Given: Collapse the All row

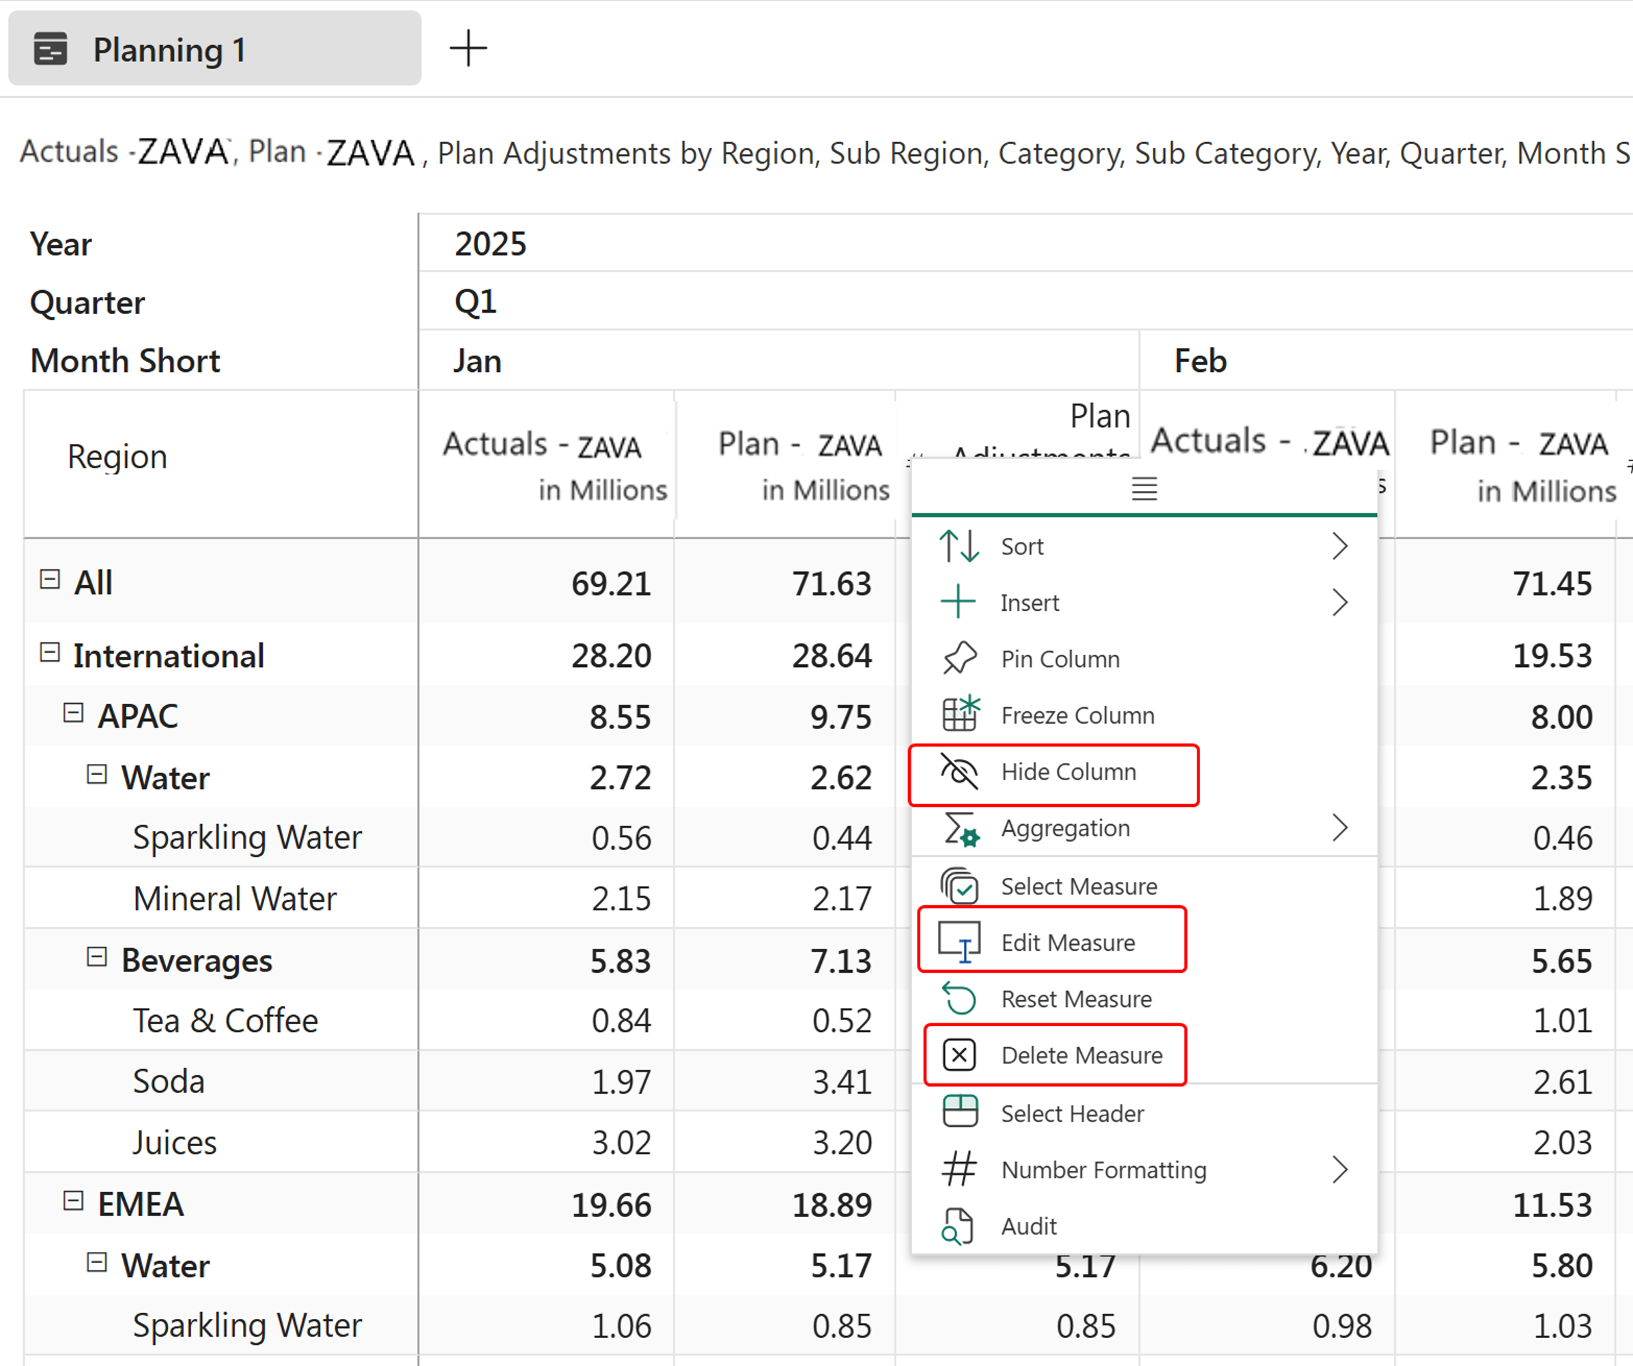Looking at the screenshot, I should tap(50, 580).
